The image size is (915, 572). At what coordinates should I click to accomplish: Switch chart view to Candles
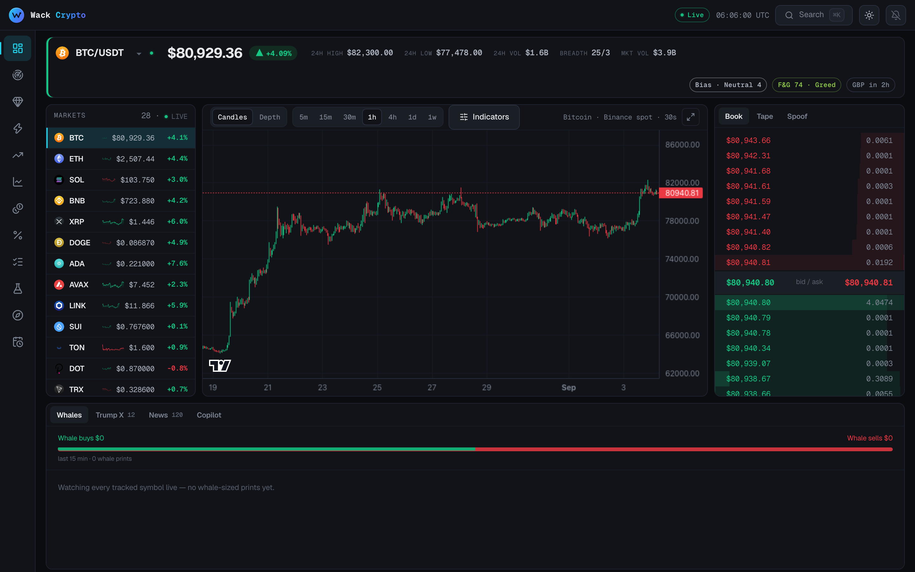(232, 117)
